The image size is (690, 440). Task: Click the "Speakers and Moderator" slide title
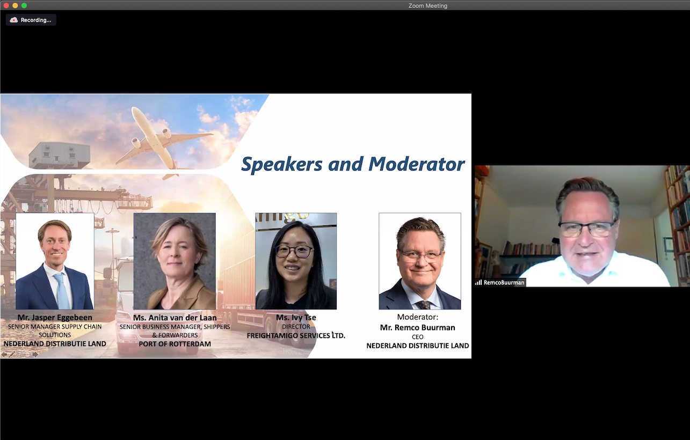[x=353, y=164]
